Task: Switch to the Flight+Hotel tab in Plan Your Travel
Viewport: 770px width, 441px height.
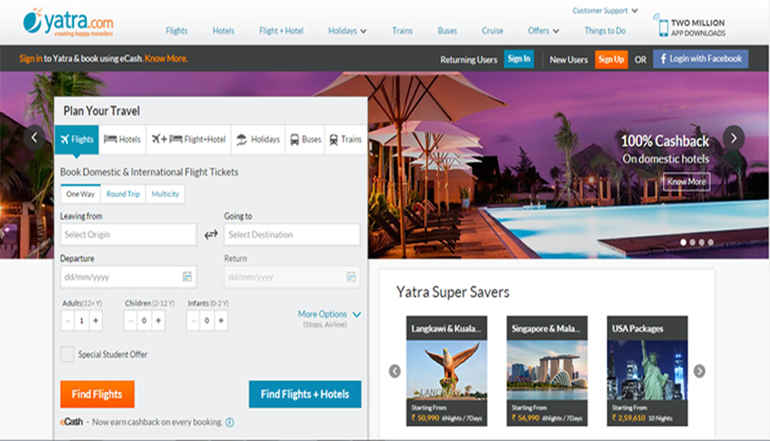Action: (188, 139)
